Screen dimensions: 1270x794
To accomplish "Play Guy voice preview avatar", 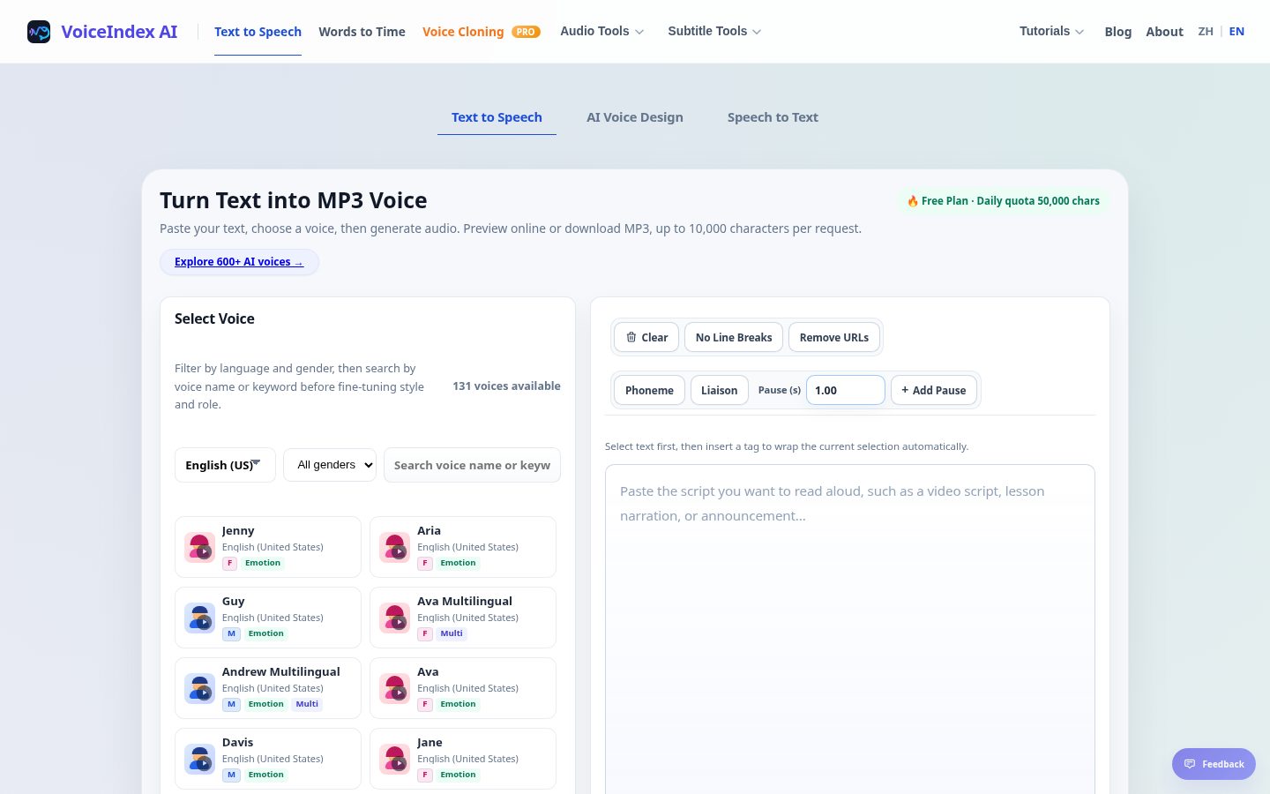I will (x=199, y=618).
